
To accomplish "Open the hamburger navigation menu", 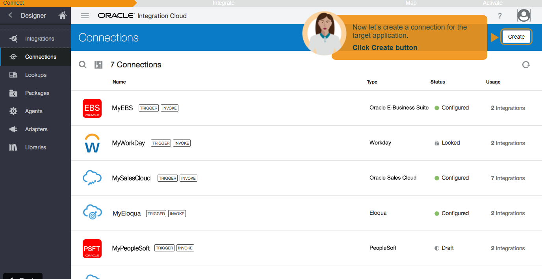I will [x=84, y=16].
